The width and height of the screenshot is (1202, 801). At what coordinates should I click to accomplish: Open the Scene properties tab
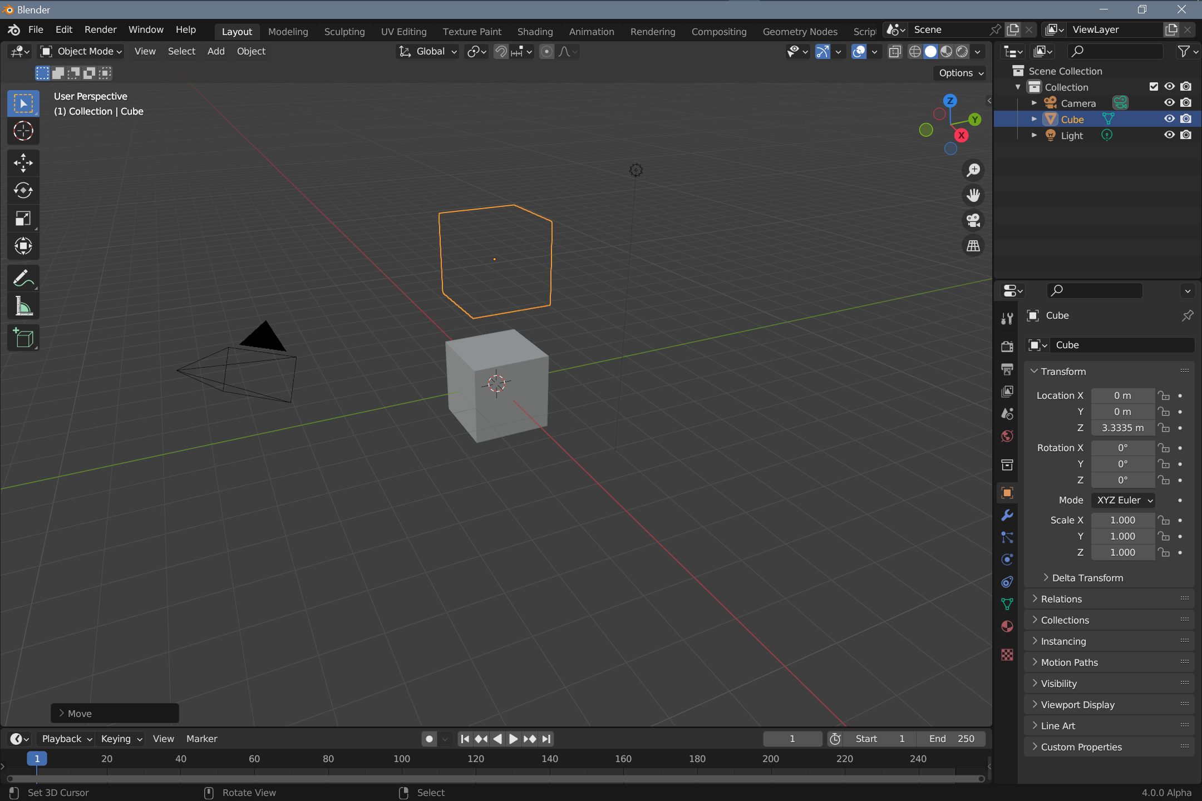coord(1007,413)
